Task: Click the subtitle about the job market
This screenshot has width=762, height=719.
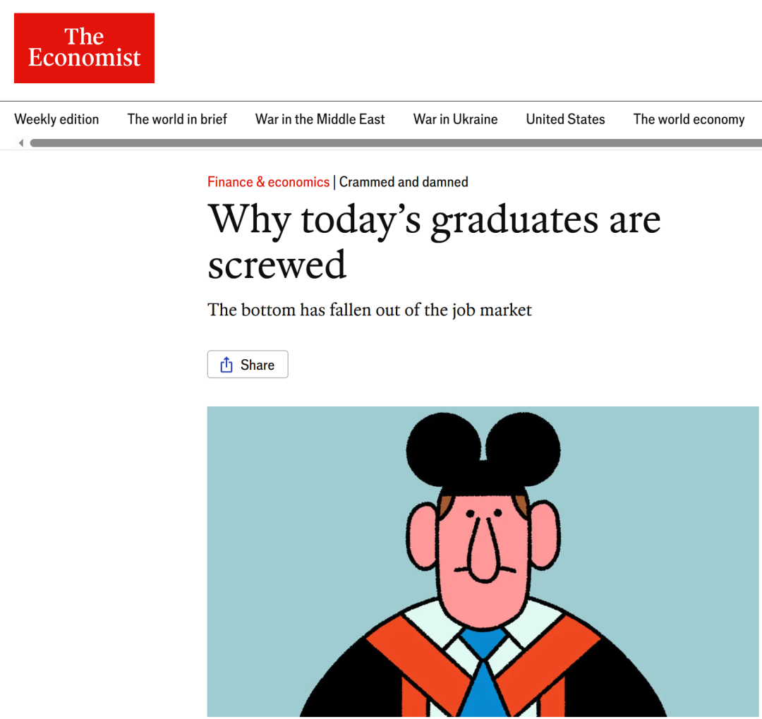Action: [370, 310]
